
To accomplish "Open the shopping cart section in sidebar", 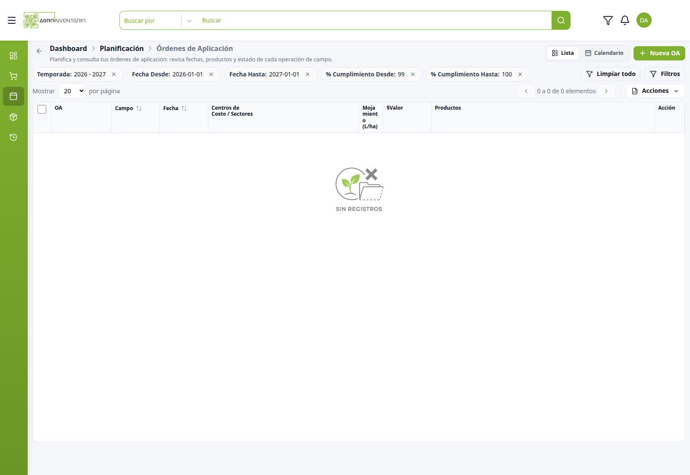I will point(13,76).
